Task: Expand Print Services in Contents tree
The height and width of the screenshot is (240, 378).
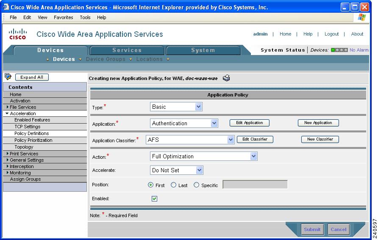Action: 8,153
